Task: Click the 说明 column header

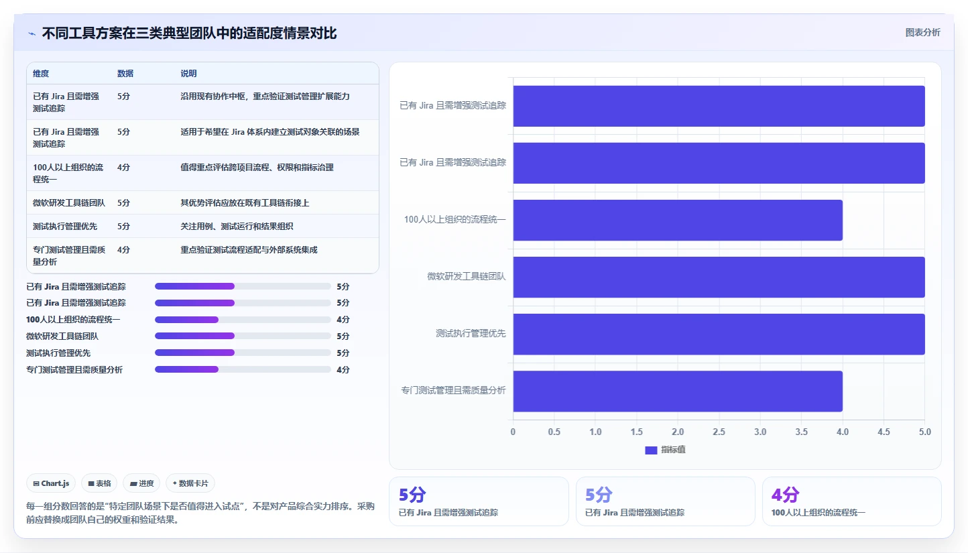Action: (x=188, y=74)
